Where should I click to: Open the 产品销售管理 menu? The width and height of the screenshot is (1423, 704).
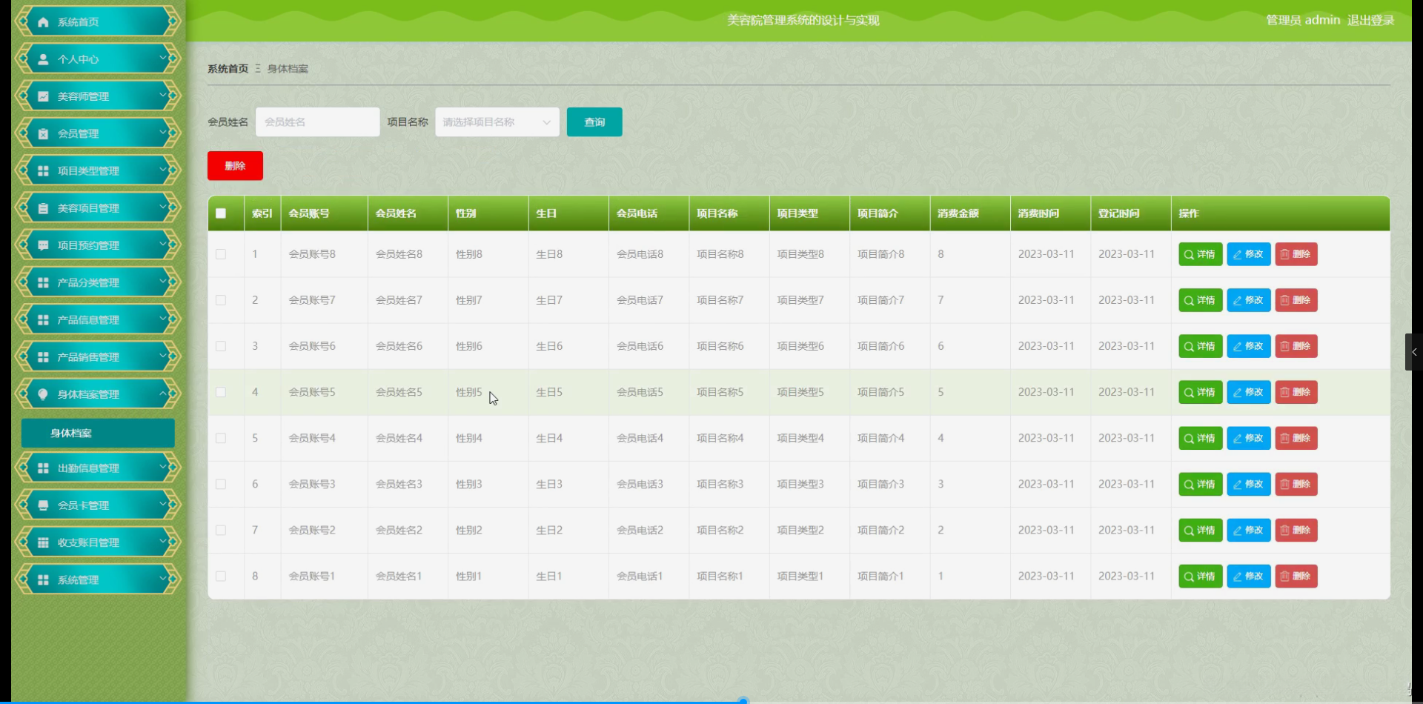pyautogui.click(x=98, y=356)
